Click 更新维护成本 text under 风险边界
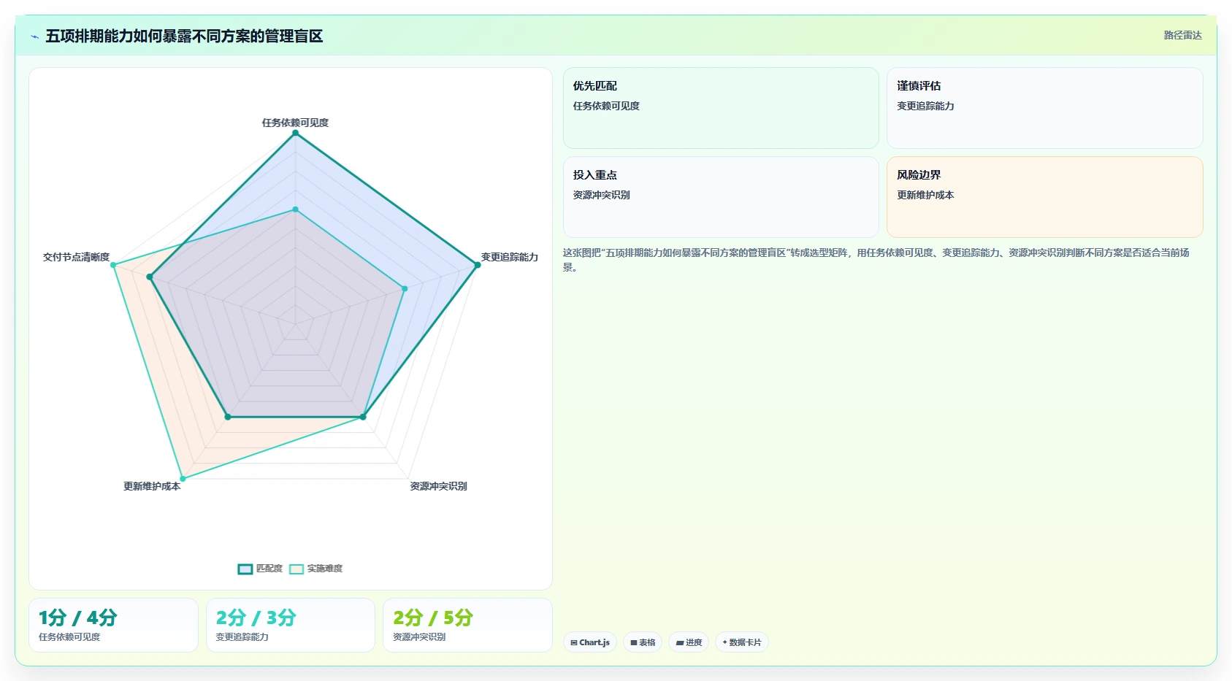The width and height of the screenshot is (1232, 681). click(925, 195)
